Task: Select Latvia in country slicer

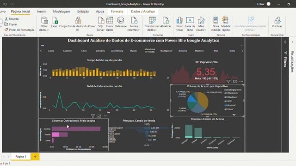Action: click(51, 51)
